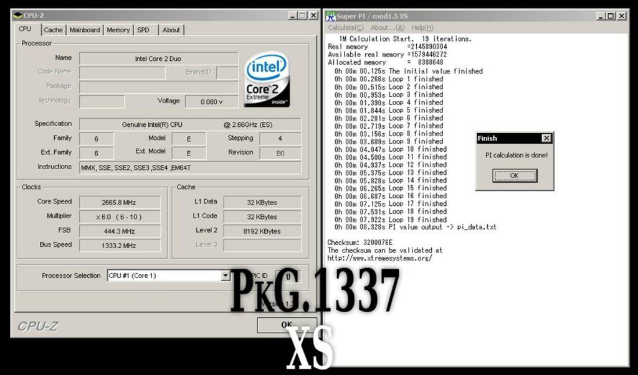
Task: Click the Intel Core 2 Extreme logo
Action: point(267,80)
